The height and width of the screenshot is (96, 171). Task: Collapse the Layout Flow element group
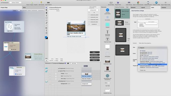(59, 71)
